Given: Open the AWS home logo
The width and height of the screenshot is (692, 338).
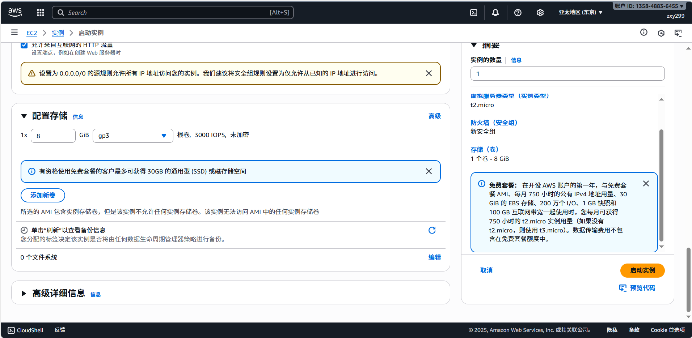Looking at the screenshot, I should pos(15,12).
